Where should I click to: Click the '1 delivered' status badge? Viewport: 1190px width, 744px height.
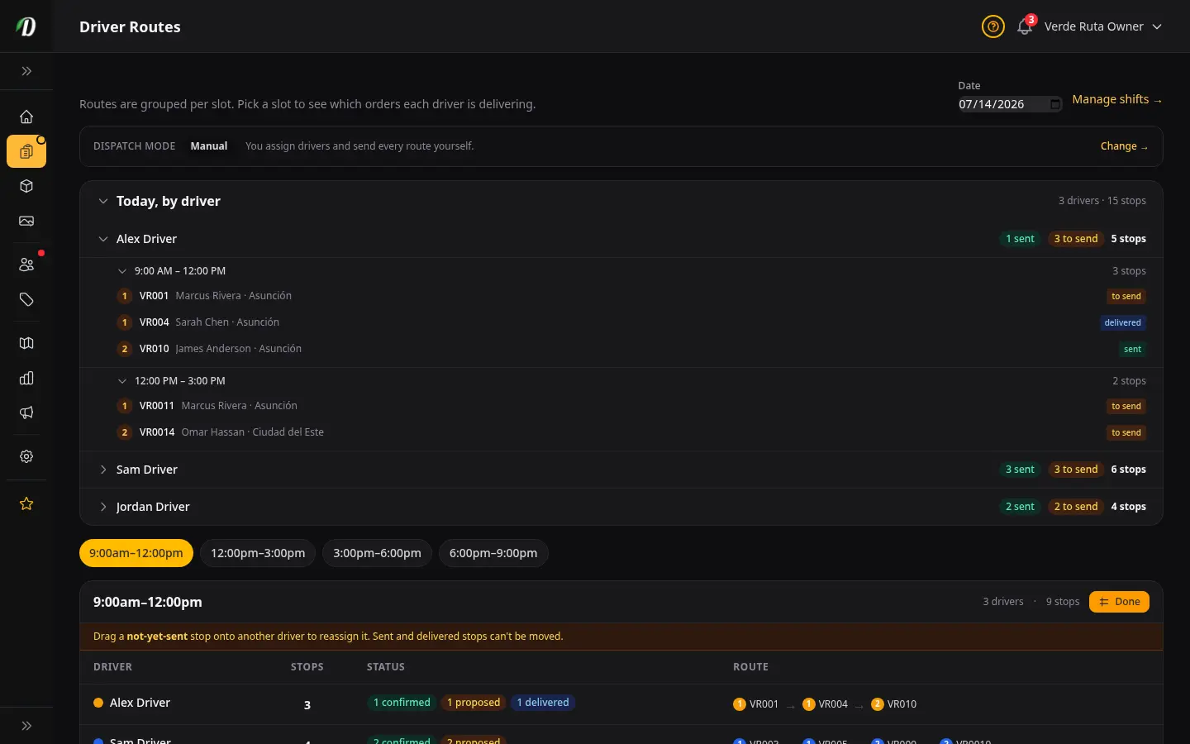coord(543,703)
